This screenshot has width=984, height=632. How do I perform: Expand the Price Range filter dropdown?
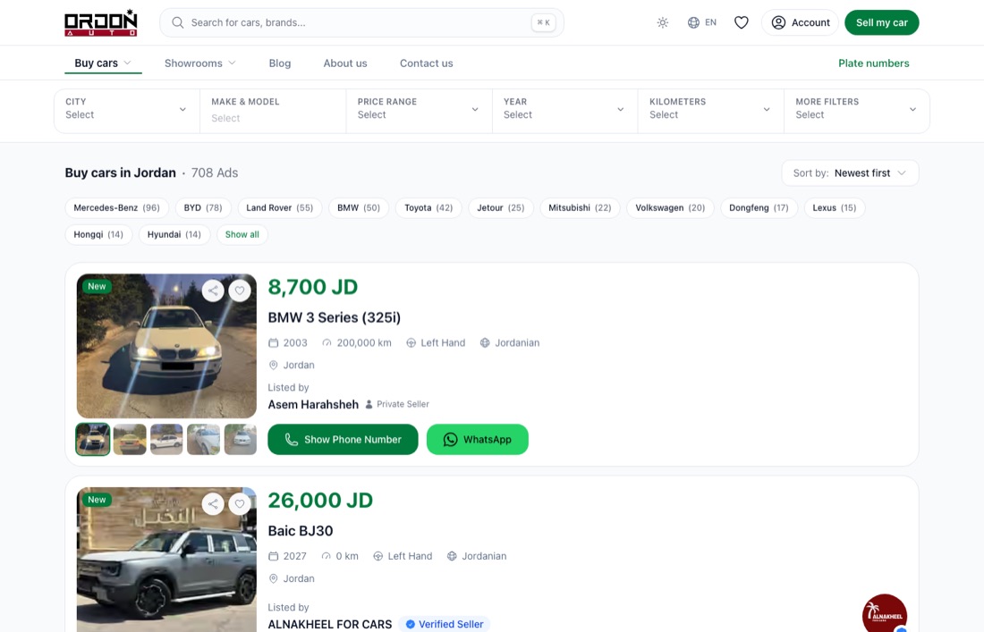419,111
